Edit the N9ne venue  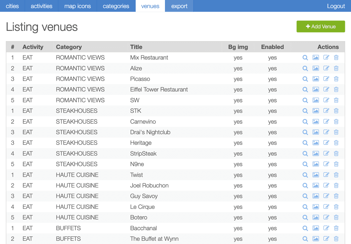(x=326, y=164)
